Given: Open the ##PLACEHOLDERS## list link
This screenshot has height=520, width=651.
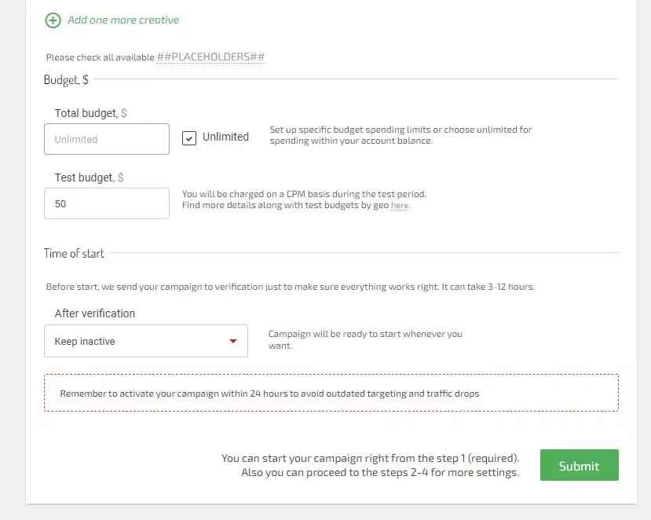Looking at the screenshot, I should (x=210, y=57).
